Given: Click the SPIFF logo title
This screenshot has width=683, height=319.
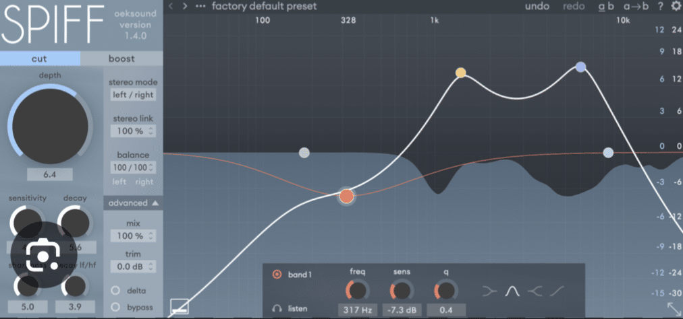Looking at the screenshot, I should 53,25.
